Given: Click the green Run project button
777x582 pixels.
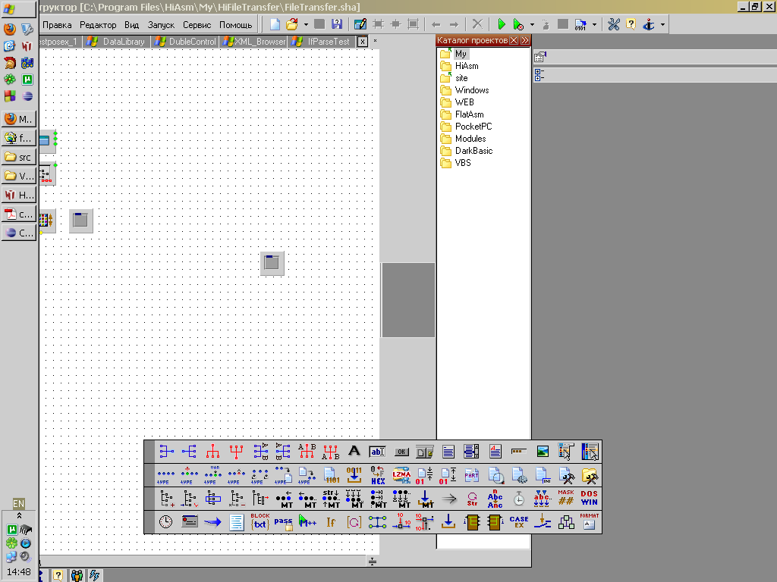Looking at the screenshot, I should pos(502,24).
